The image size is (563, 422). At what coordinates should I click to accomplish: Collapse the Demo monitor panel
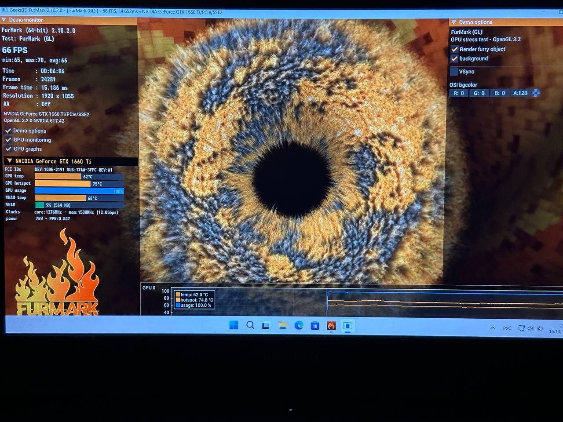[x=4, y=20]
